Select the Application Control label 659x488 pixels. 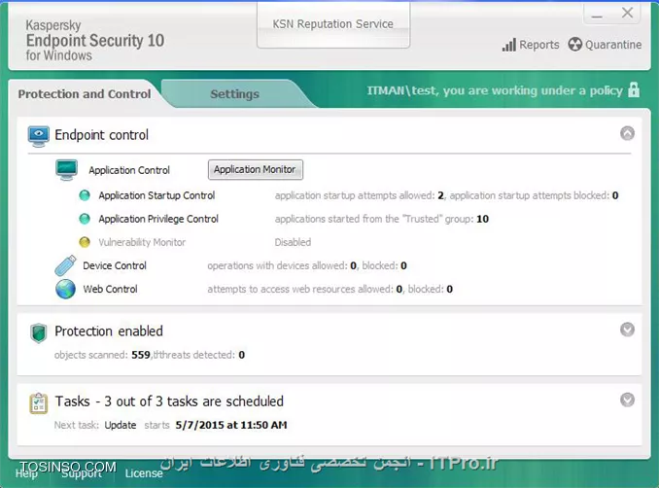coord(129,170)
